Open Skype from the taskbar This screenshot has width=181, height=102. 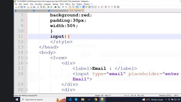[76, 99]
